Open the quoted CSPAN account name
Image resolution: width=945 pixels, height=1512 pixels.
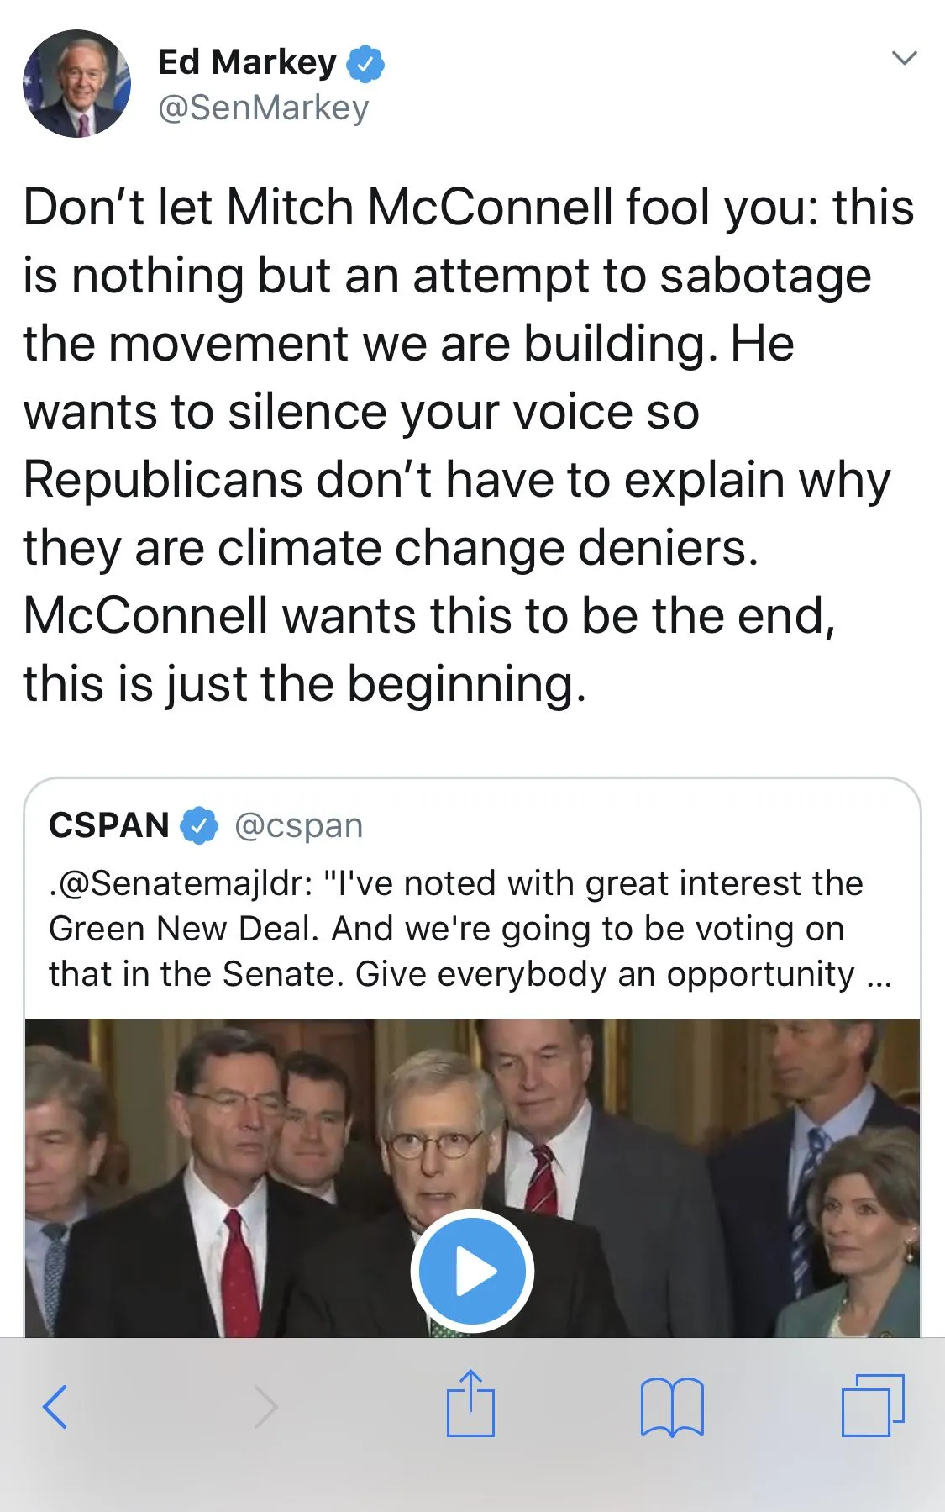click(109, 825)
